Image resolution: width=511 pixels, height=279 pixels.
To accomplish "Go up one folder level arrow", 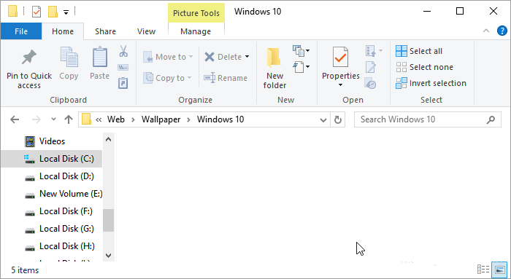I will point(69,119).
